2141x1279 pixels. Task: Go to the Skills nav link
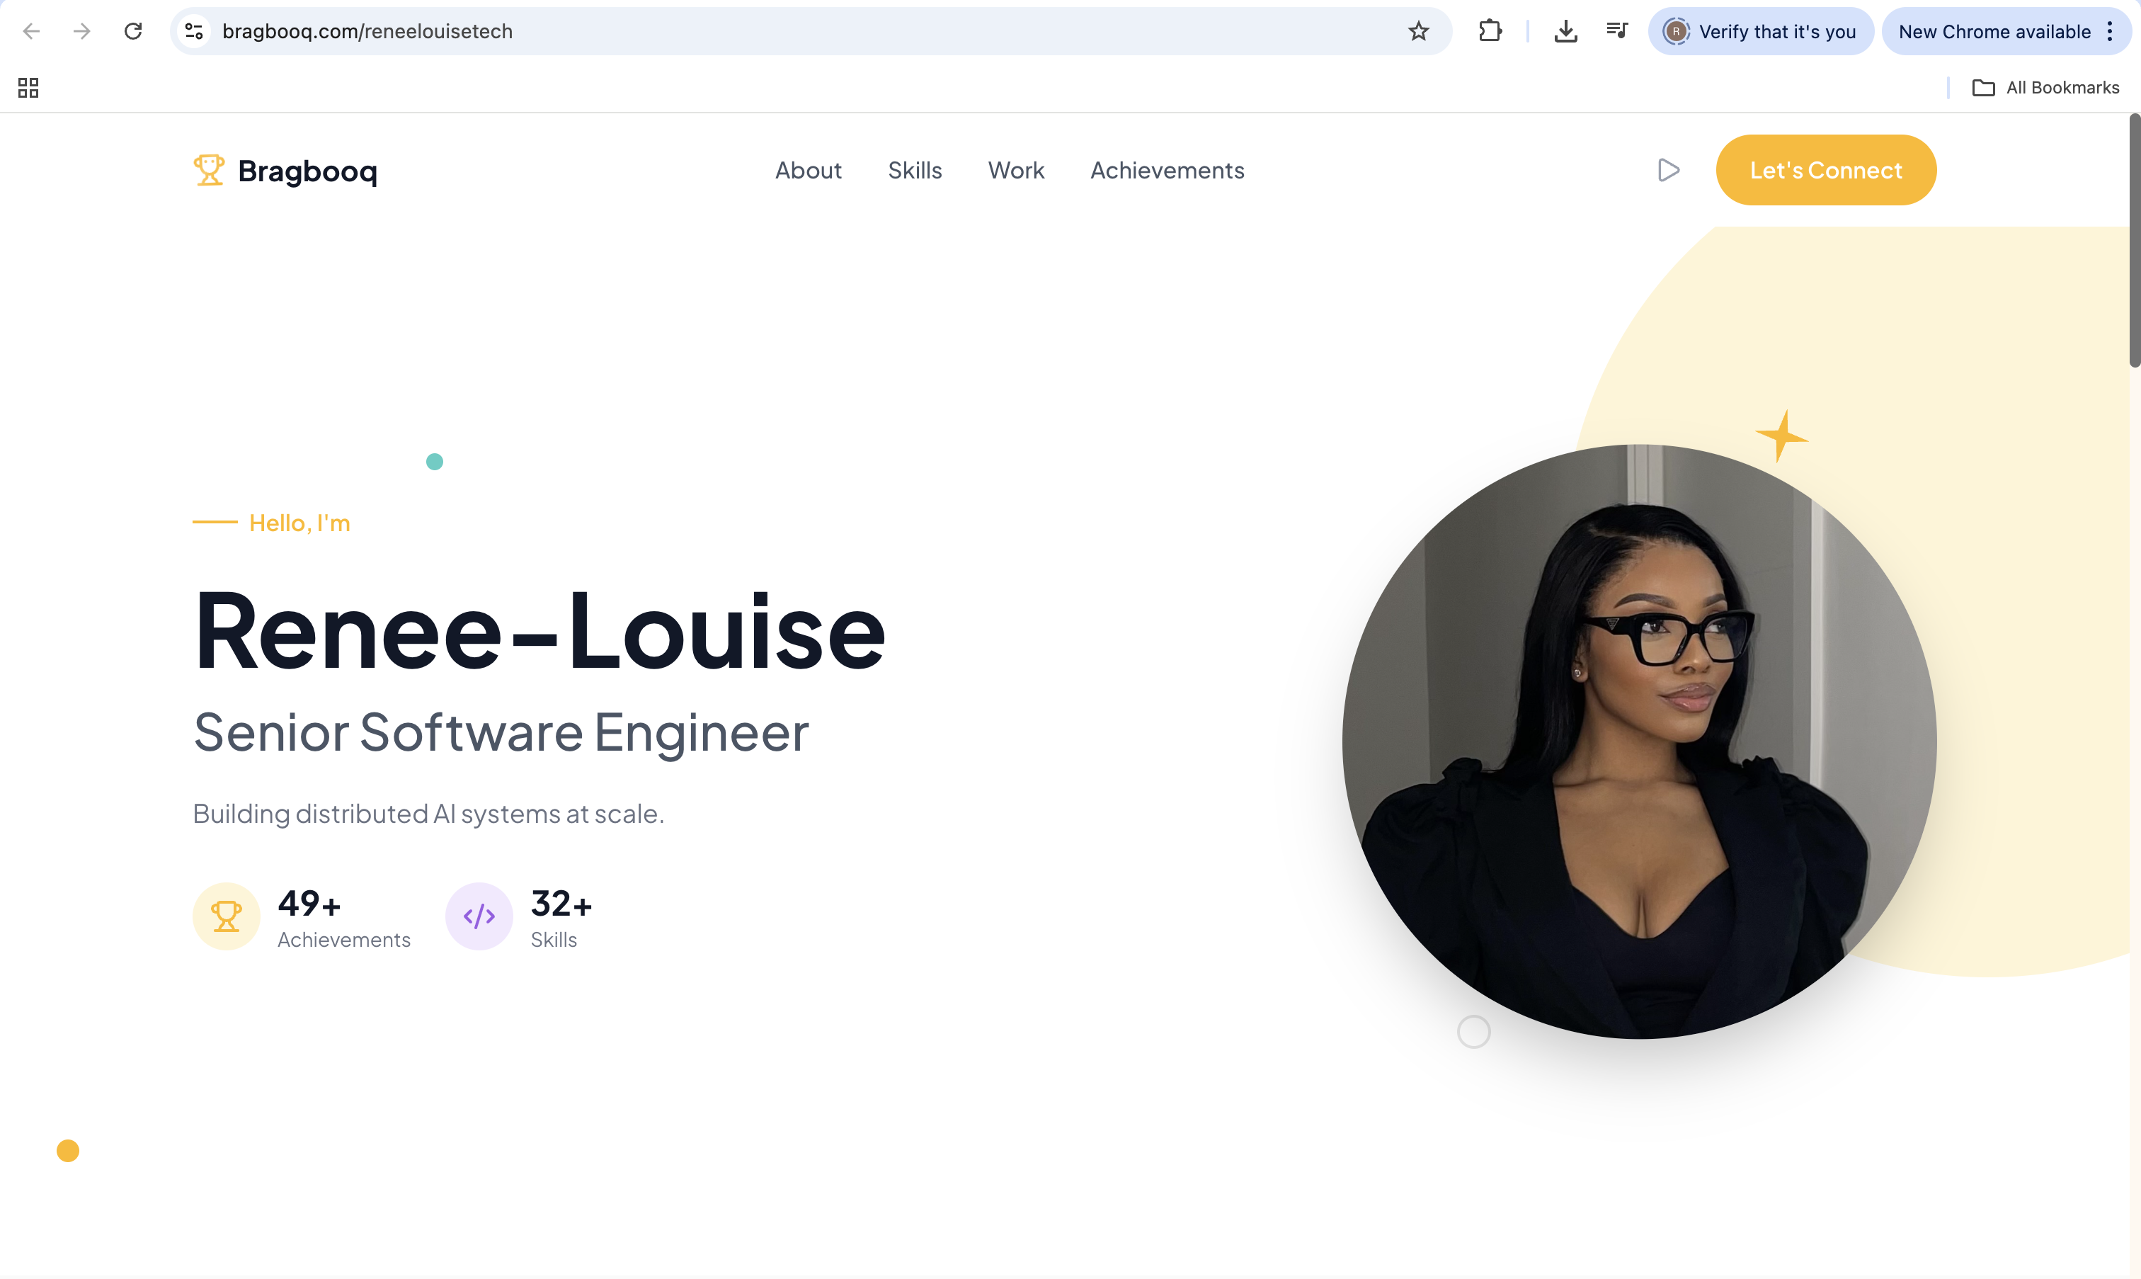[914, 171]
